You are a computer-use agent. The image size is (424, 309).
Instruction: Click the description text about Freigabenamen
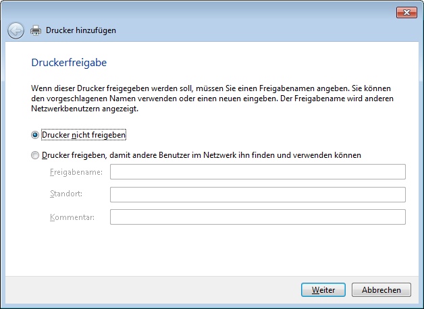coord(212,99)
